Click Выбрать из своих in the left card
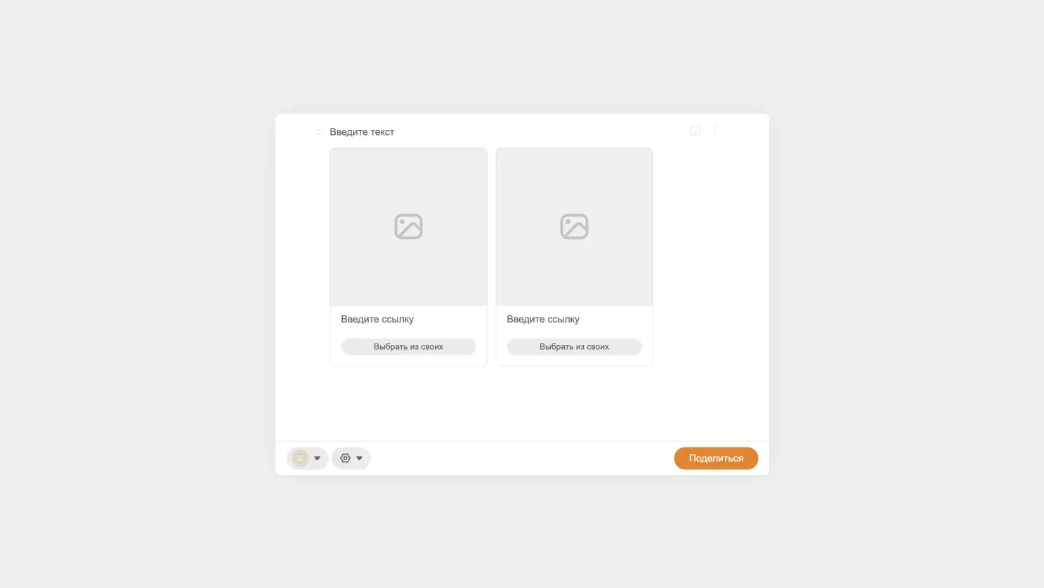 pos(408,346)
